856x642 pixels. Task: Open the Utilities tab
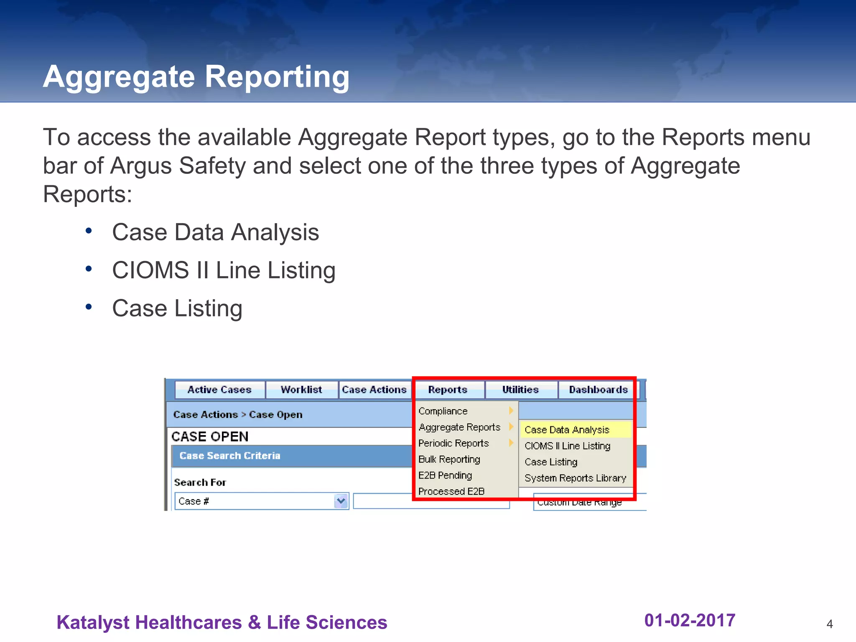(521, 390)
